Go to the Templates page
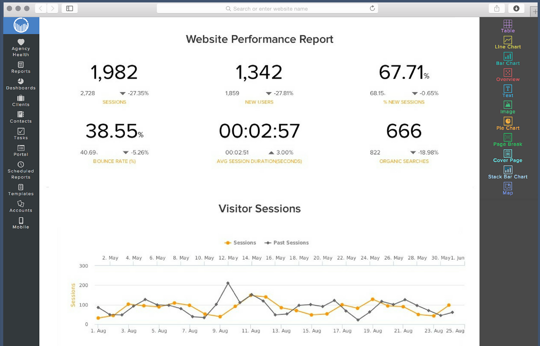Viewport: 540px width, 346px height. [x=21, y=190]
